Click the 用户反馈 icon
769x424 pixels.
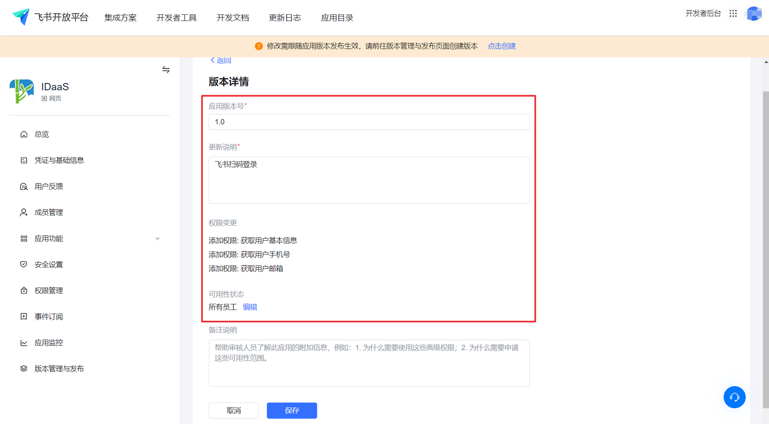point(24,186)
